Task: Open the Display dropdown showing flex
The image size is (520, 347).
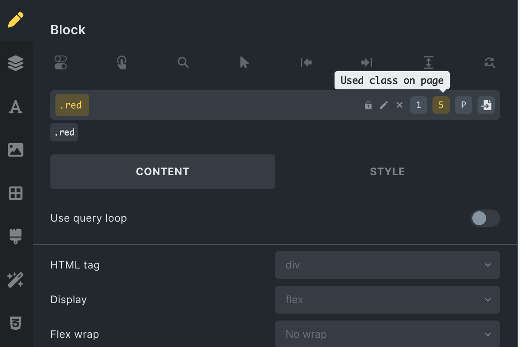Action: click(x=387, y=300)
